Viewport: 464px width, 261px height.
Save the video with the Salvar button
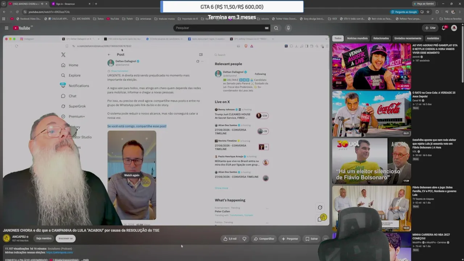[311, 239]
